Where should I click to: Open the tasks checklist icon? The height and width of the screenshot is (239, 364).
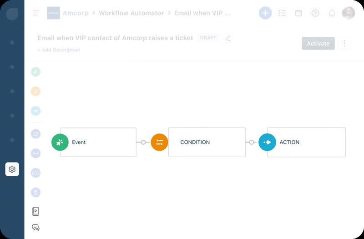(x=282, y=13)
